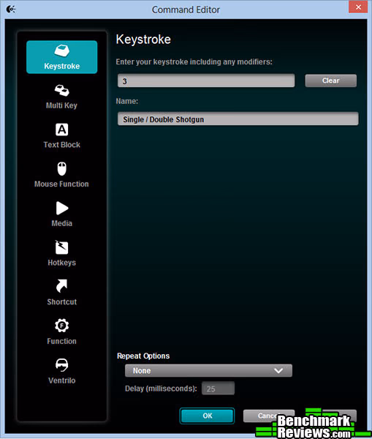Click 'Enter your keystroke including any modifiers:' text

tap(194, 62)
